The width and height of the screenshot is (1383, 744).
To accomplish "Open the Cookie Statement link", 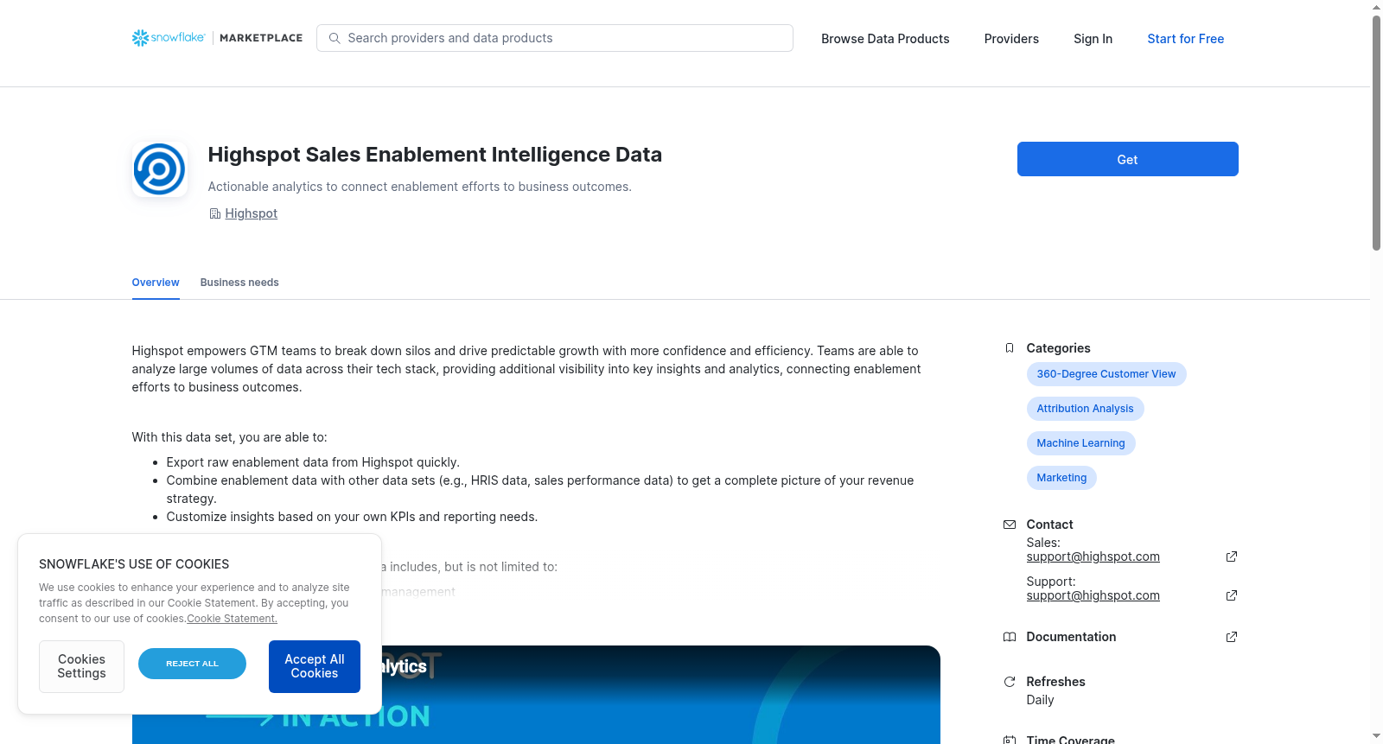I will pos(232,619).
